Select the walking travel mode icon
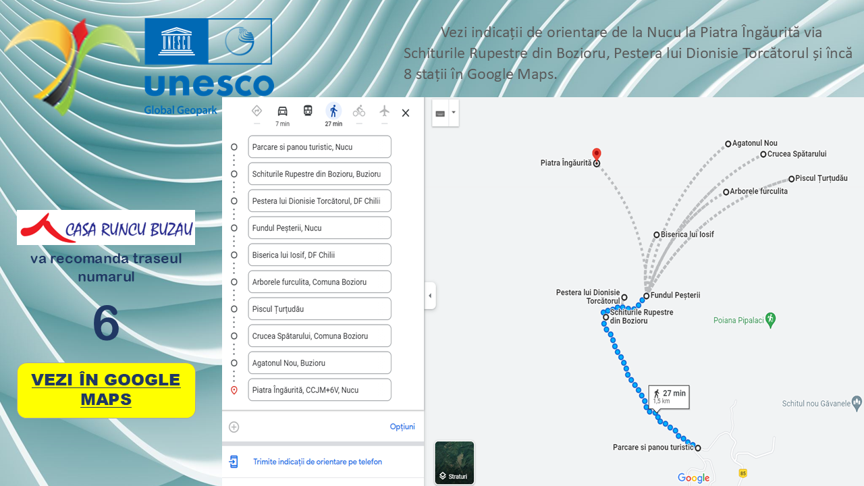 [333, 111]
